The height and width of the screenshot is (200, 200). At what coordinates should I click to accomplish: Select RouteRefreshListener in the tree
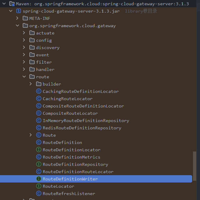point(69,194)
